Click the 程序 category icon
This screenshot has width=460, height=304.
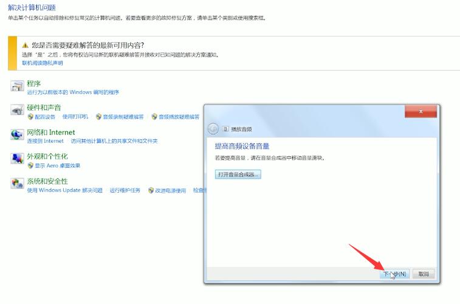pyautogui.click(x=17, y=86)
